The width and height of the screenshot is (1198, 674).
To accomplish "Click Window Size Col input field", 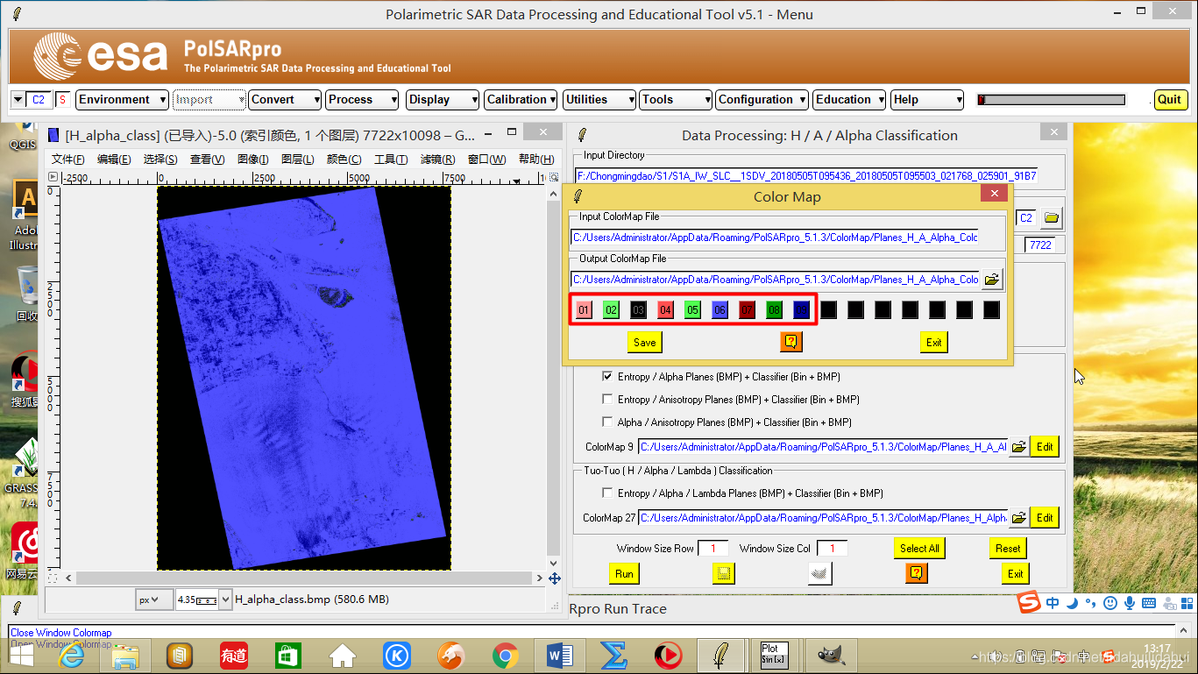I will pyautogui.click(x=832, y=549).
